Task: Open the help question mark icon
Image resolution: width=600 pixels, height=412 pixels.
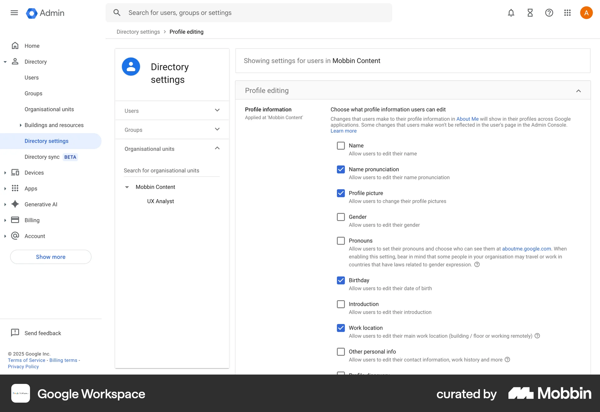Action: coord(549,12)
